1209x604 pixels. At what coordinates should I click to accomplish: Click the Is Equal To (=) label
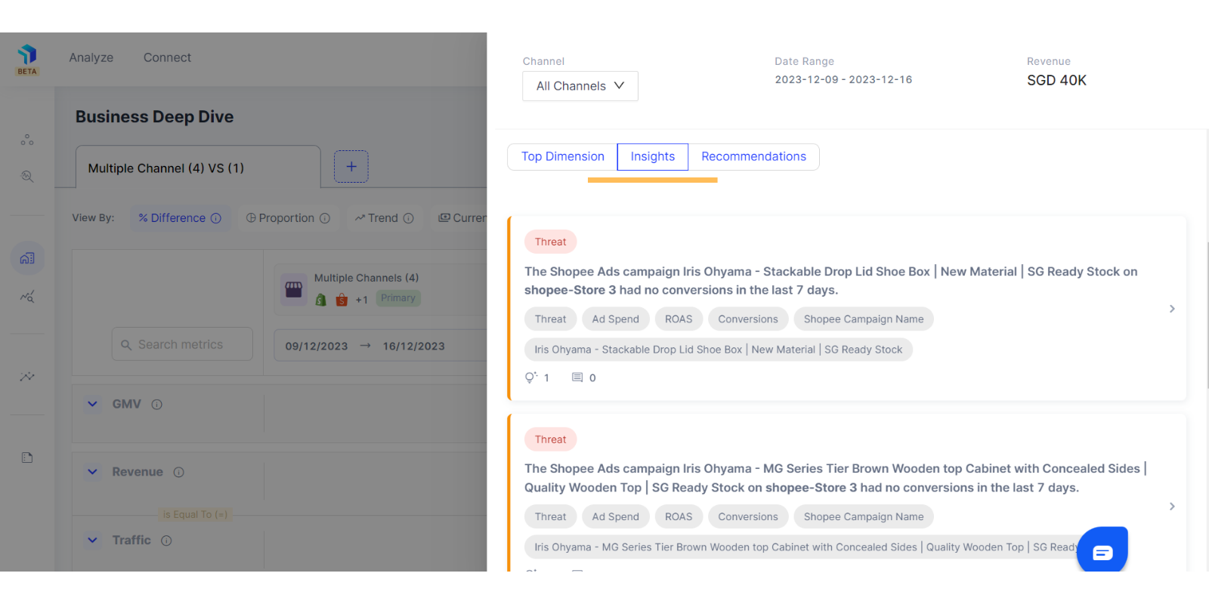click(x=195, y=515)
